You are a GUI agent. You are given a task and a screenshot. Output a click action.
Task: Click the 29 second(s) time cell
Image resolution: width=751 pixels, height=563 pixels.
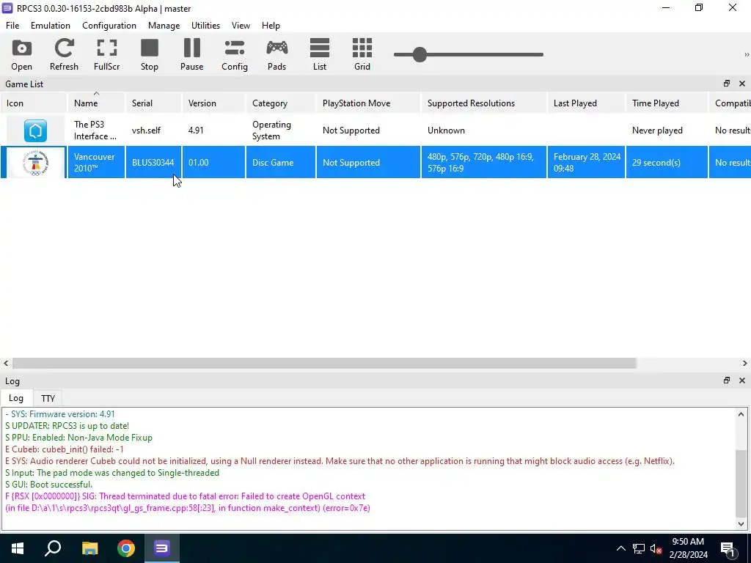tap(667, 162)
